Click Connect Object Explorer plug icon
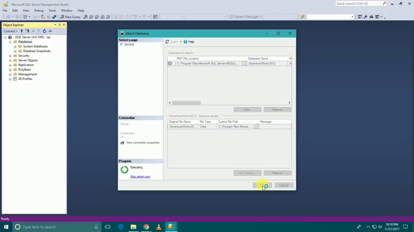Viewport: 414px width, 232px height. 22,31
